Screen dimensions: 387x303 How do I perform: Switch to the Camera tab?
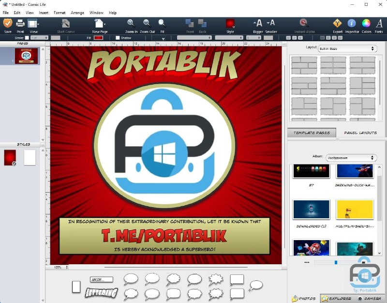pos(370,298)
